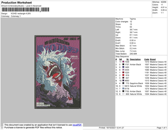Select the white swatch in stop row 10
This screenshot has width=168, height=130.
(x=123, y=86)
